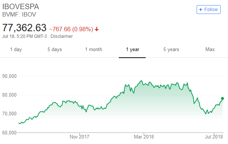Click the Mar 2018 axis label

[x=144, y=137]
